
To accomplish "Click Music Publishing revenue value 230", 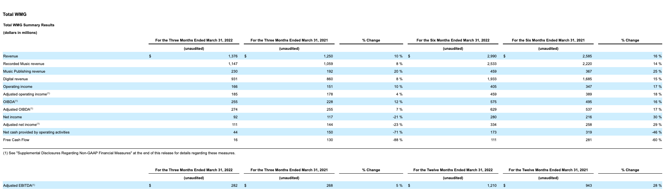I will [234, 71].
